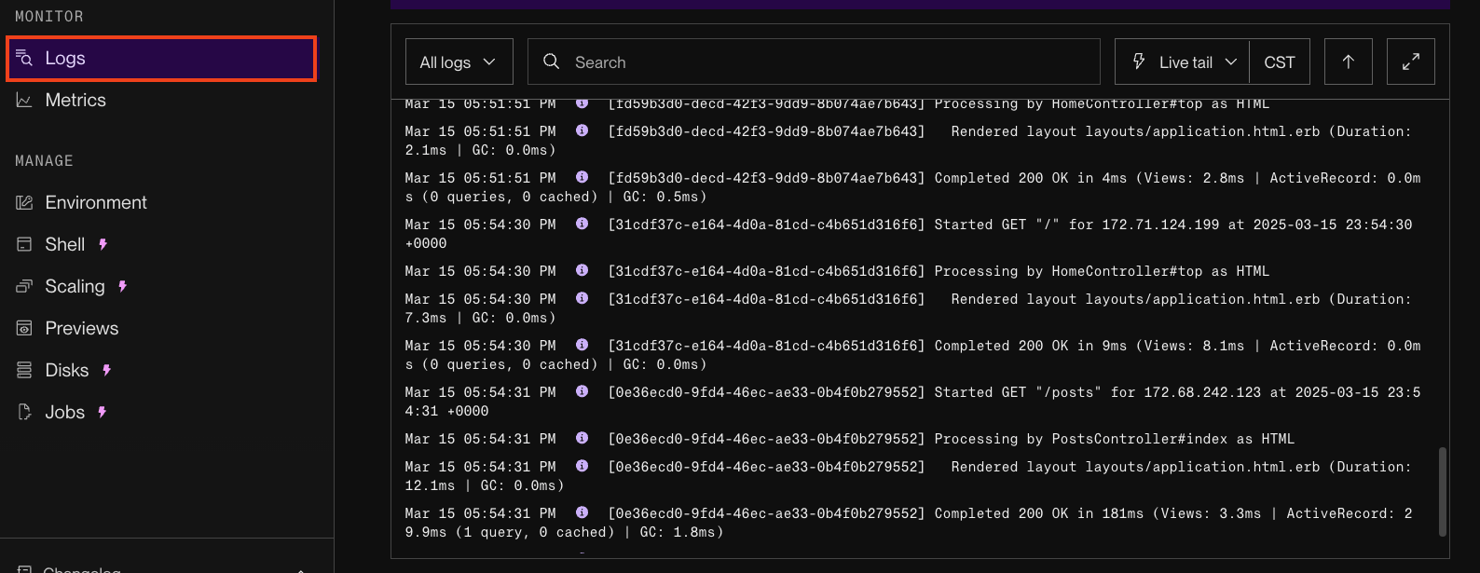The height and width of the screenshot is (573, 1480).
Task: Open the Shell page
Action: [65, 245]
